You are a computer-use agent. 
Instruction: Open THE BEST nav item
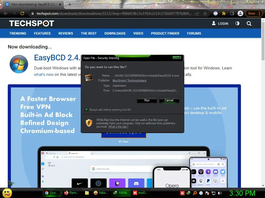pyautogui.click(x=89, y=33)
